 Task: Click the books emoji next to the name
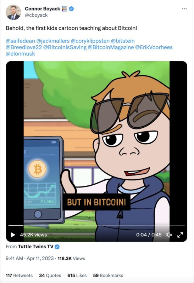coord(65,8)
